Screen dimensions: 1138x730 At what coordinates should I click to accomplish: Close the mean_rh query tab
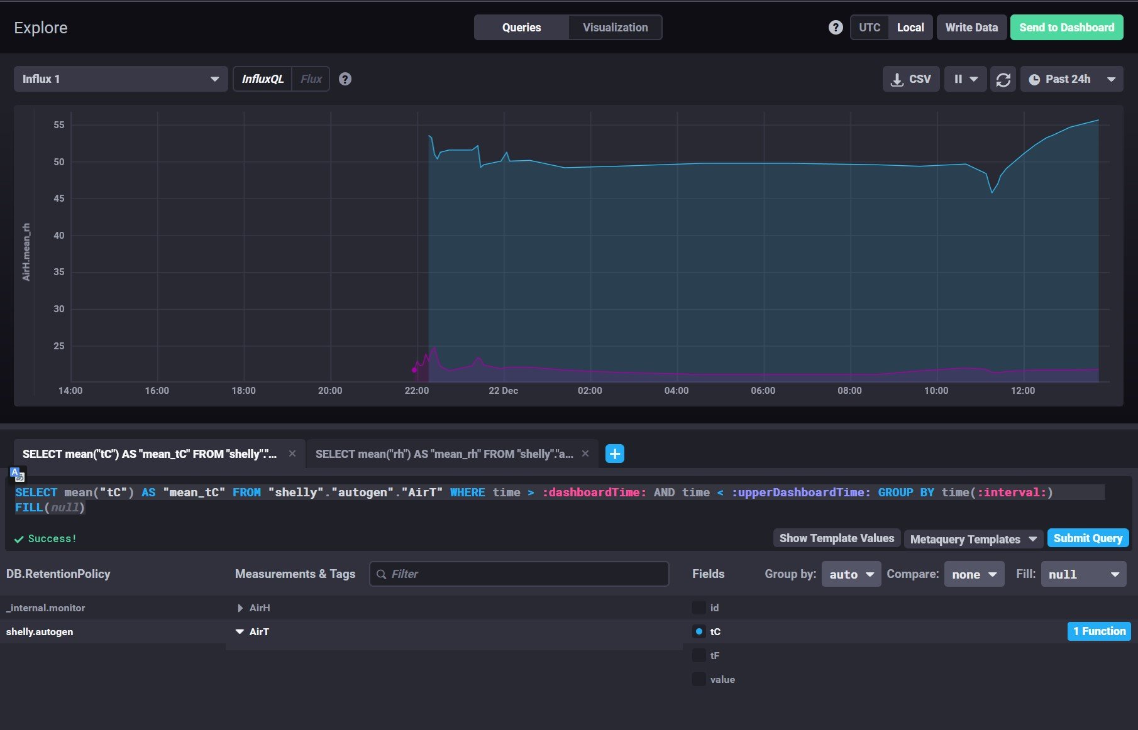(x=585, y=454)
